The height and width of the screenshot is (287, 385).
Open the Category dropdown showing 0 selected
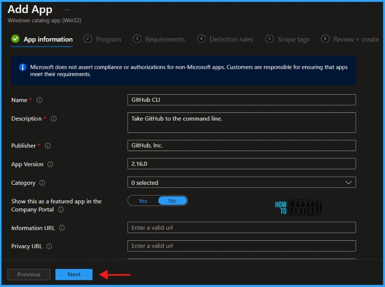click(241, 183)
